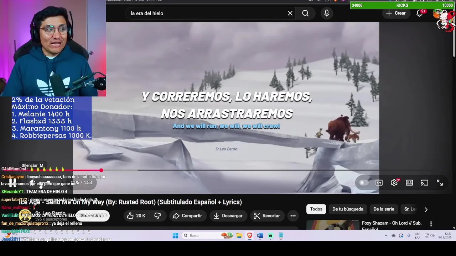Viewport: 456px width, 256px height.
Task: Click the Compartir share button
Action: [187, 216]
